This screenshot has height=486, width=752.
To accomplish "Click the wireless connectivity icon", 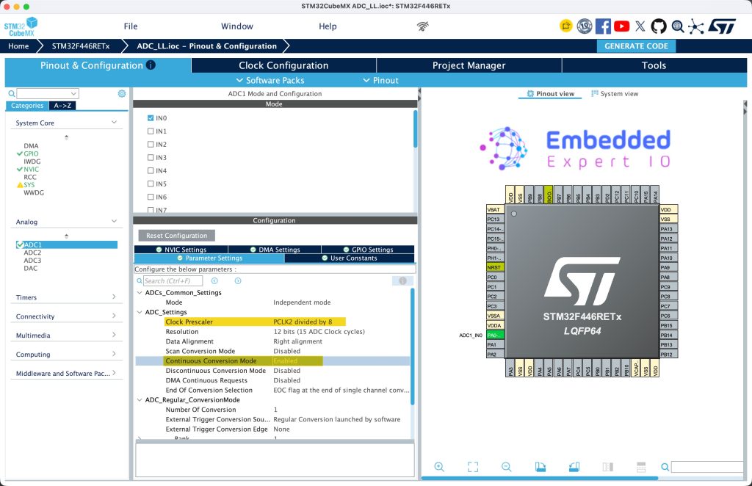I will pyautogui.click(x=422, y=26).
